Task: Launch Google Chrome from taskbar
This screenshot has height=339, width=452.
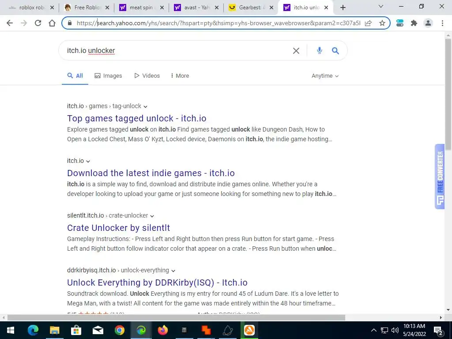Action: click(119, 330)
